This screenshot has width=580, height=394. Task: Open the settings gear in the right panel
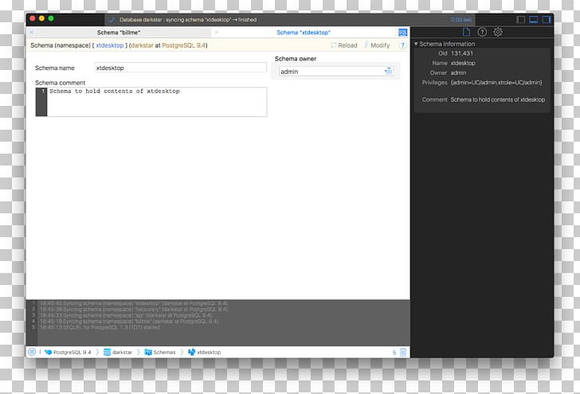[x=498, y=32]
